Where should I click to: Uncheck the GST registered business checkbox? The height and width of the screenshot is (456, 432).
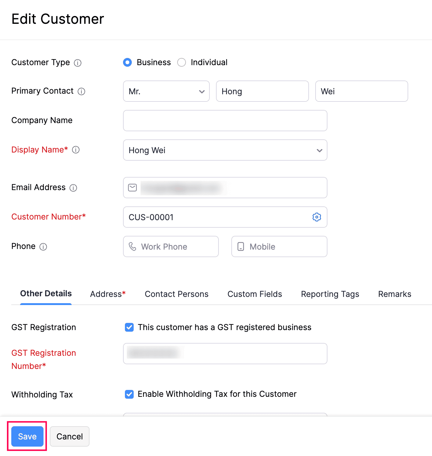click(129, 327)
